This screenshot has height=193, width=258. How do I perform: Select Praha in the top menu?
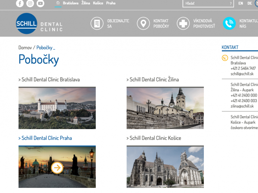111,3
